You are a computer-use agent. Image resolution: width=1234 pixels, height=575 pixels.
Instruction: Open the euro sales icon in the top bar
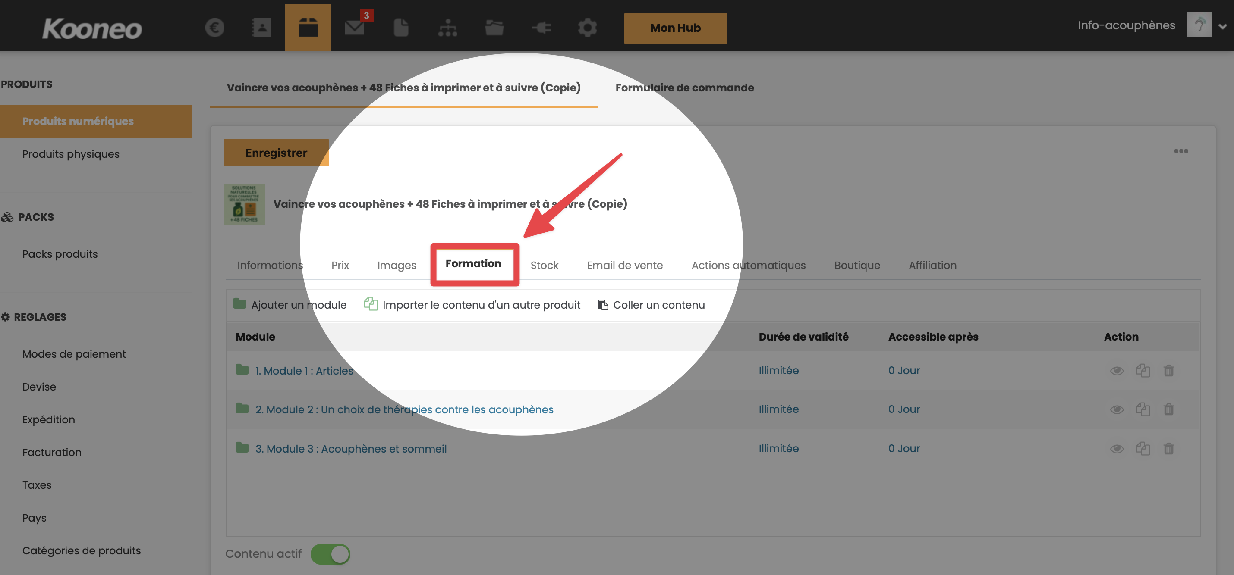point(214,28)
